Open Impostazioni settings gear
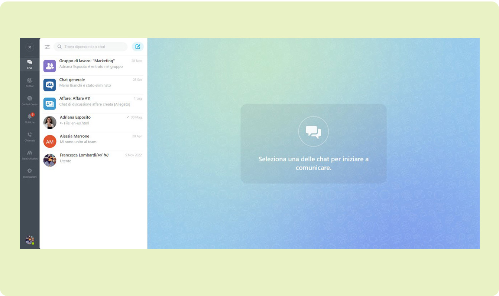This screenshot has height=296, width=499. [29, 173]
